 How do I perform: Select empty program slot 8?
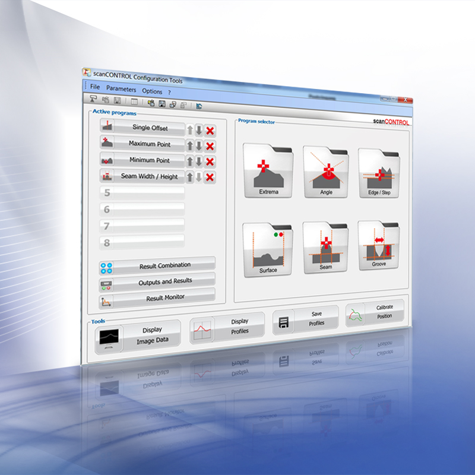142,242
